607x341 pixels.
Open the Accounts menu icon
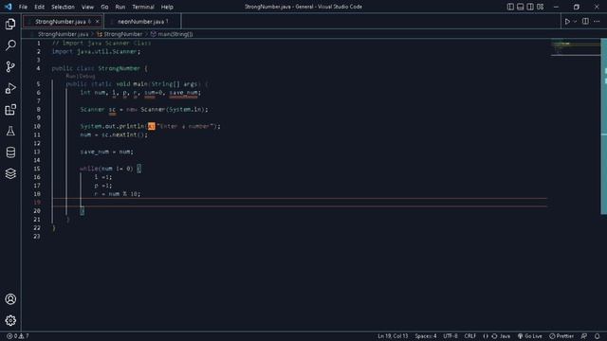point(10,299)
